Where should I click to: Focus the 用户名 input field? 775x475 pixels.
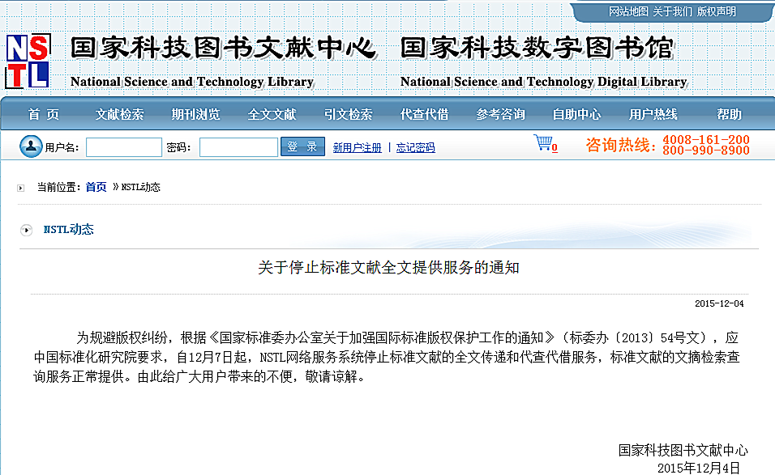click(x=124, y=147)
